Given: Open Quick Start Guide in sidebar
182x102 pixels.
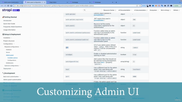Looking at the screenshot, I should click(9, 24).
